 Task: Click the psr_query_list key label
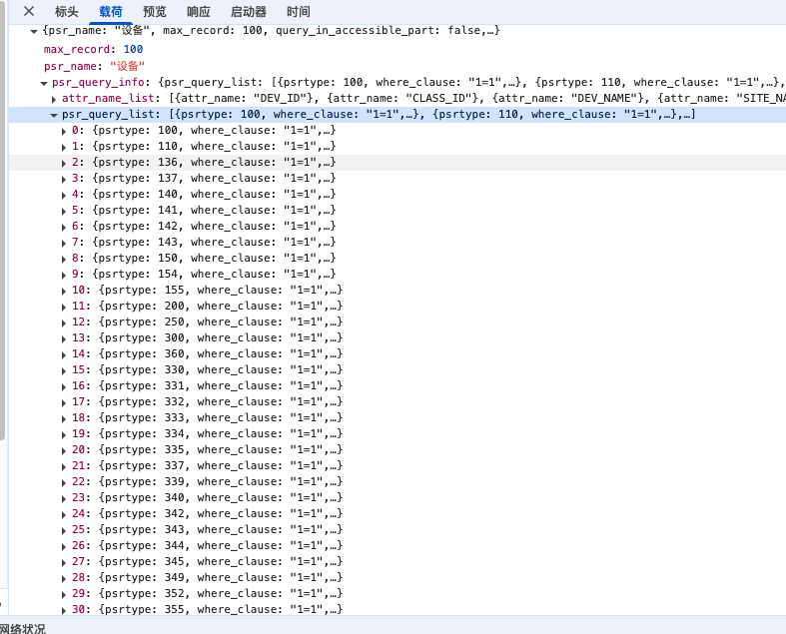click(108, 114)
